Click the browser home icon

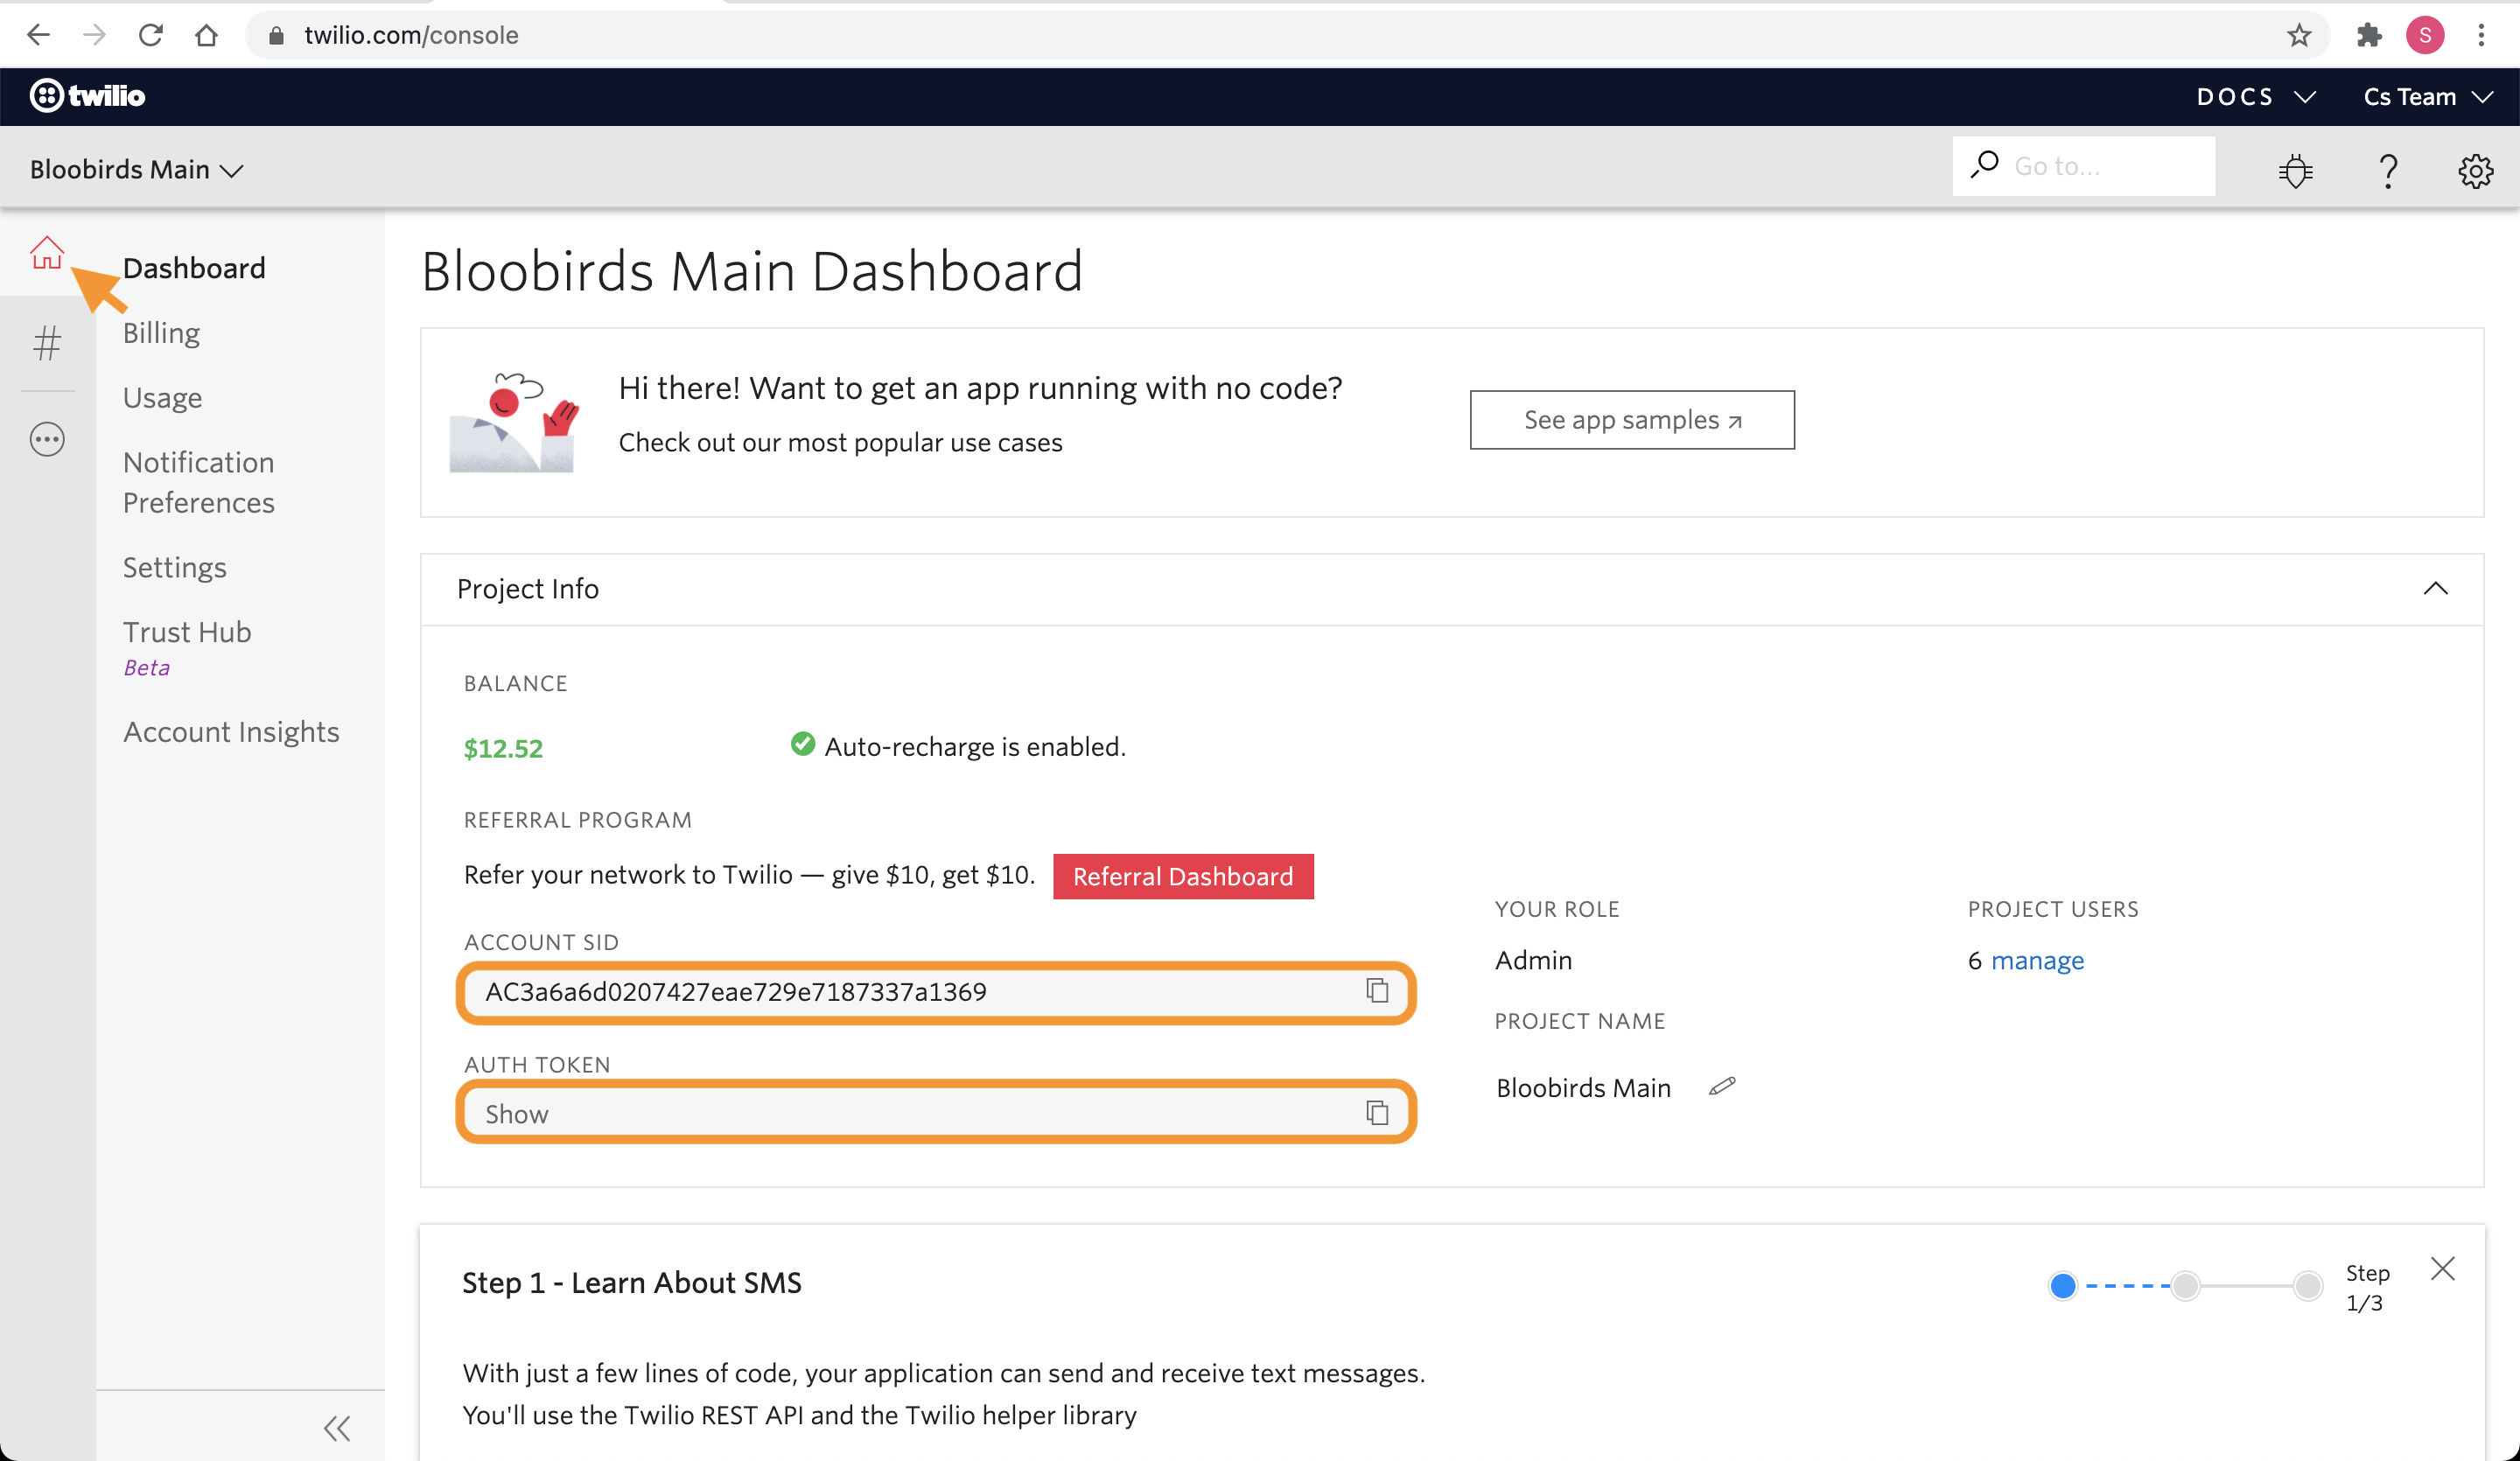click(207, 36)
